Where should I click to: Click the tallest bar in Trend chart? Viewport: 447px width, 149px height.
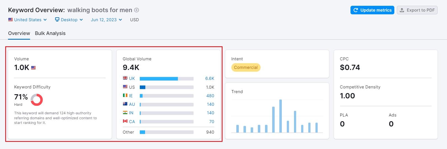(x=280, y=116)
